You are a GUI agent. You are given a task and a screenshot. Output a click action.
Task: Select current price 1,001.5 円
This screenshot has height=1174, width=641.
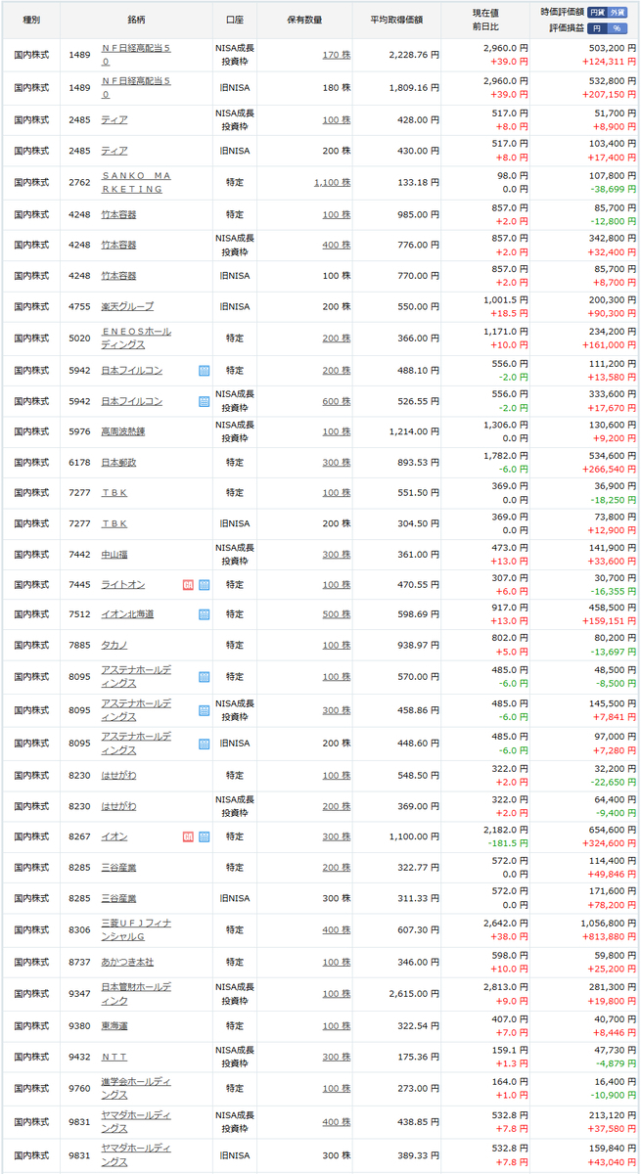tap(506, 298)
